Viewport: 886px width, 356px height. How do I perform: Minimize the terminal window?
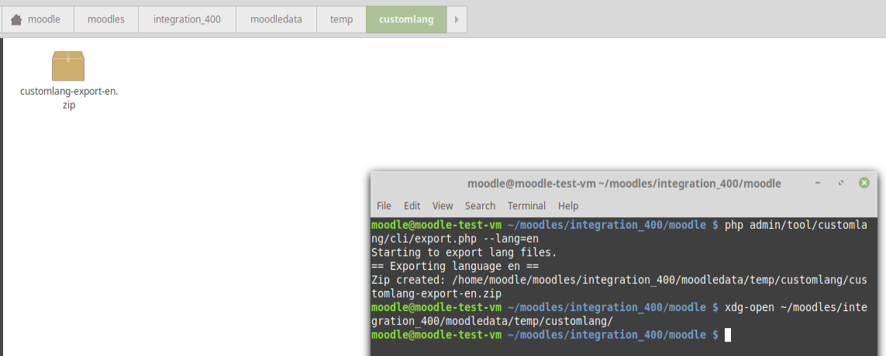tap(818, 183)
